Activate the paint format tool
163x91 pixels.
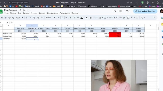[x=13, y=18]
